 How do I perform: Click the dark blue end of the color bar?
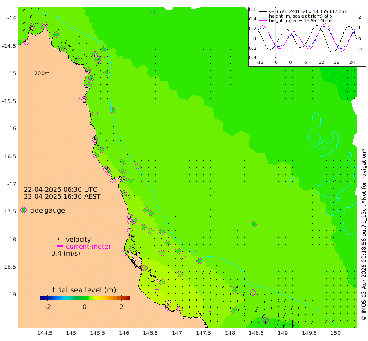coord(42,298)
